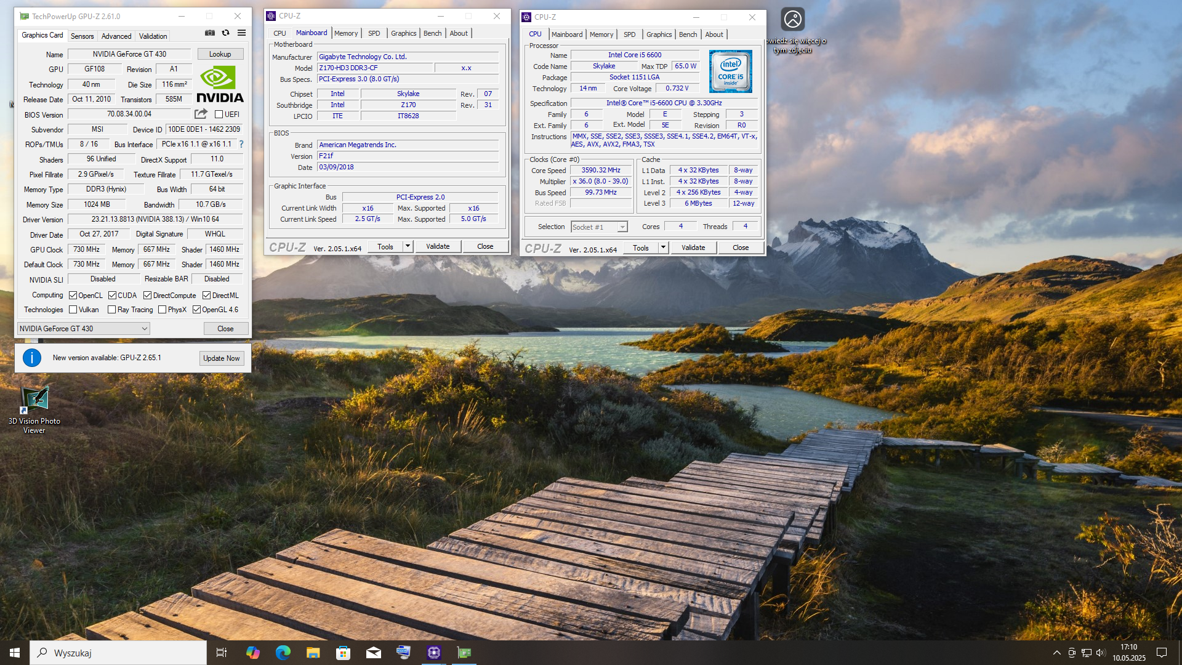This screenshot has height=665, width=1182.
Task: Switch to the Sensors tab in GPU-Z
Action: pos(82,36)
